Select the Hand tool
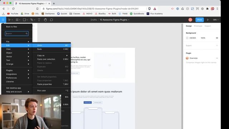 (45, 20)
